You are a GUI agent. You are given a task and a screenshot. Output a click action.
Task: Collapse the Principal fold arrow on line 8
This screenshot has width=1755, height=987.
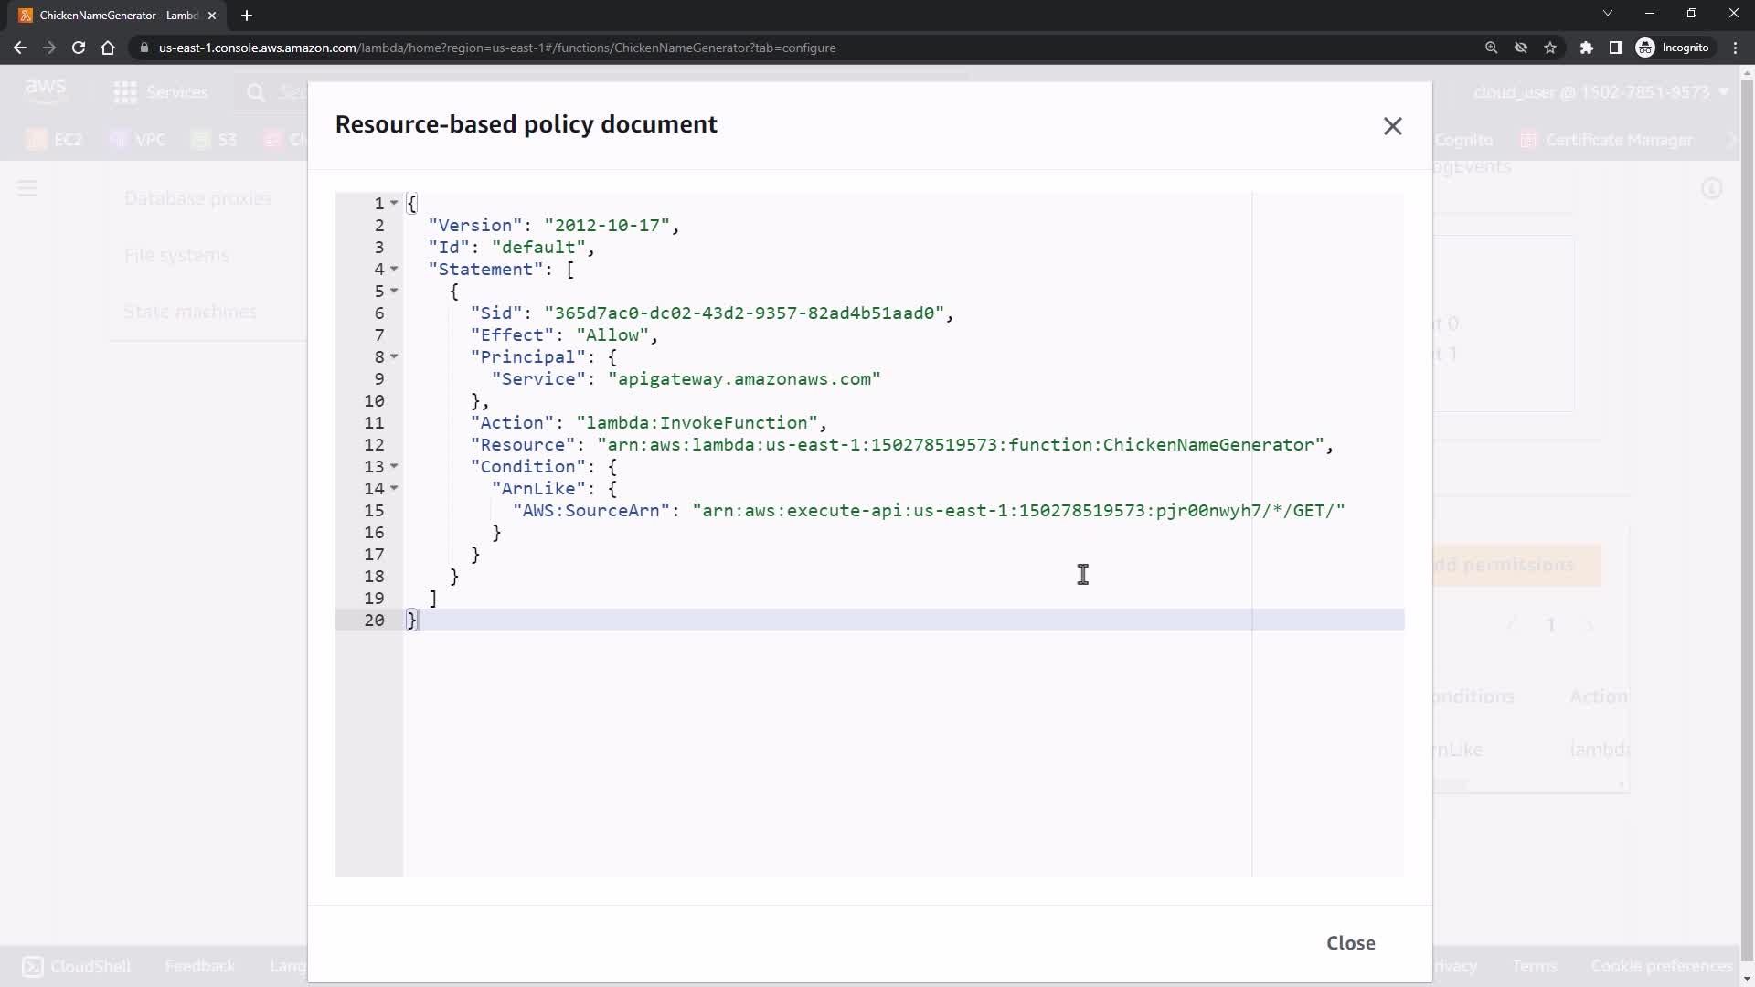394,356
